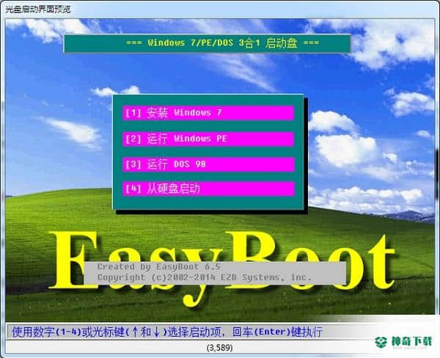Select the [1] 安装 Windows 7 menu entry

click(208, 113)
